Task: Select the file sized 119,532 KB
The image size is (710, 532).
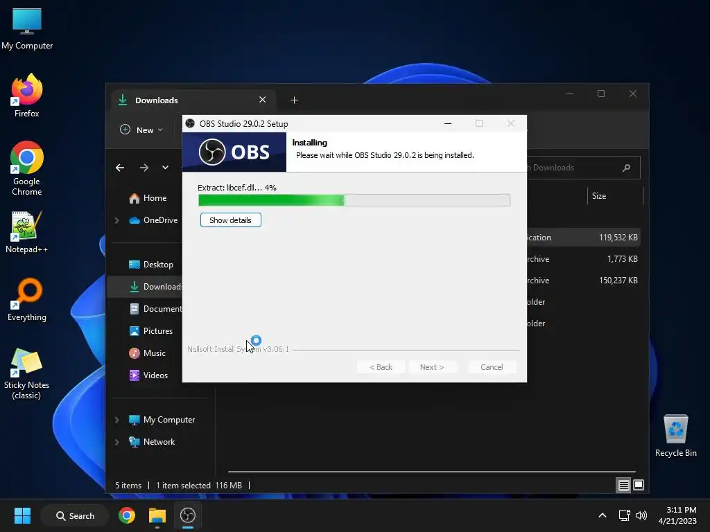Action: 584,238
